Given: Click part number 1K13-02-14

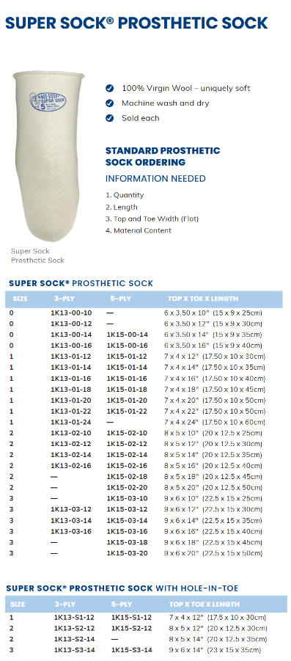Looking at the screenshot, I should (x=71, y=456).
